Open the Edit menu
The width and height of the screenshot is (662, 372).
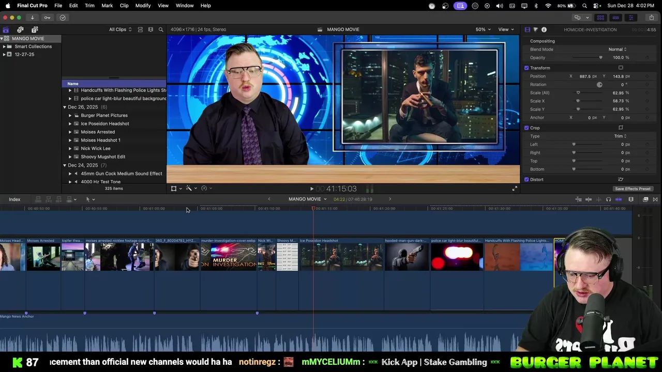(73, 5)
